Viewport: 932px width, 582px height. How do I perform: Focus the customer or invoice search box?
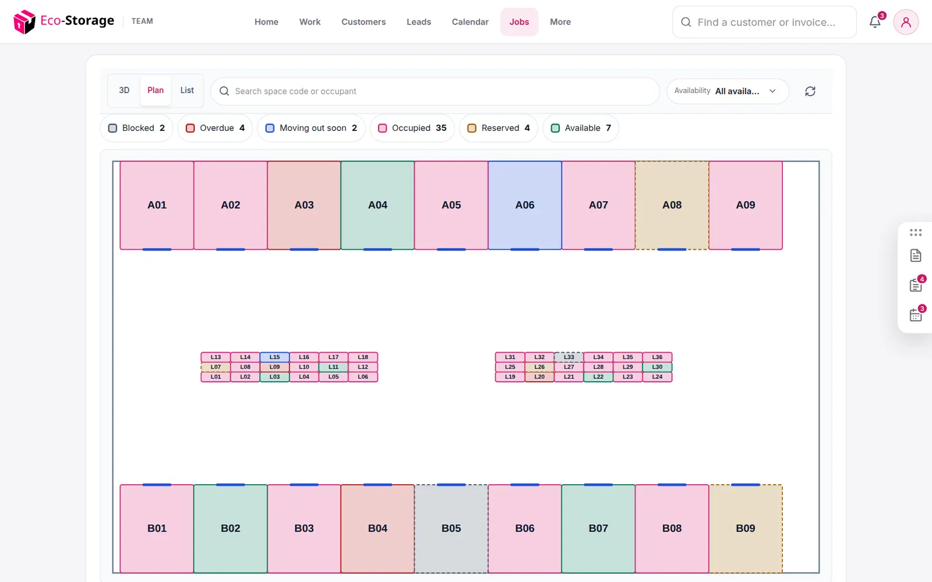(764, 22)
